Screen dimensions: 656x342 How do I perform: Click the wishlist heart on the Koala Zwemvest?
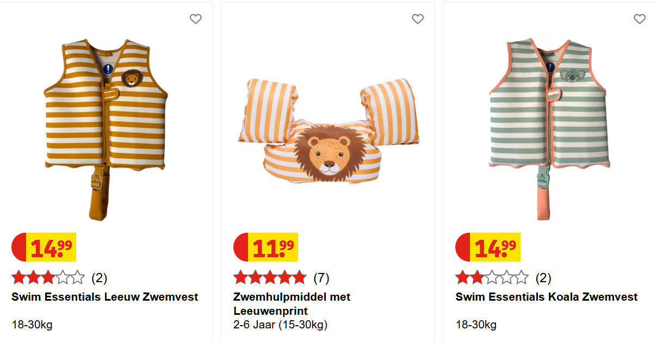click(x=639, y=18)
